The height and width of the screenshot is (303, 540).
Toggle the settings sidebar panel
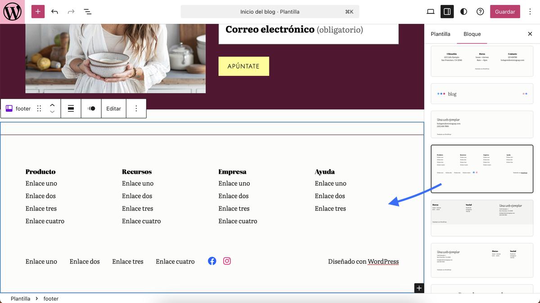(x=447, y=11)
